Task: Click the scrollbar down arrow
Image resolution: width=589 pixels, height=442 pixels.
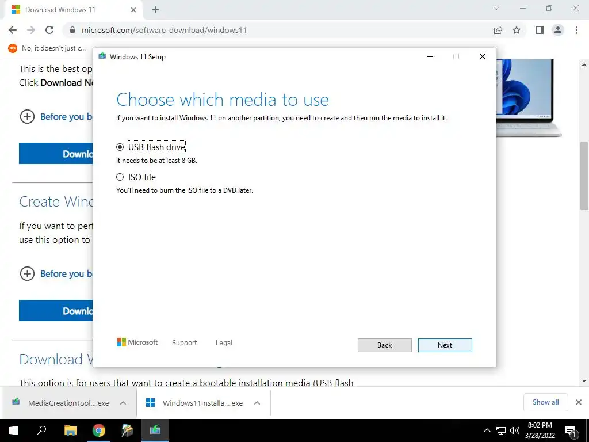Action: tap(584, 381)
